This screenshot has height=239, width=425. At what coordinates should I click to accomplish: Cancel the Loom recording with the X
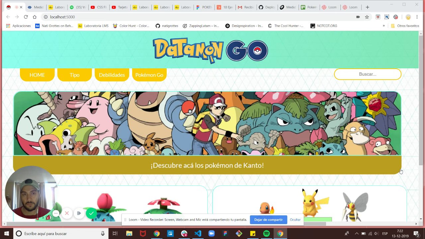point(67,213)
